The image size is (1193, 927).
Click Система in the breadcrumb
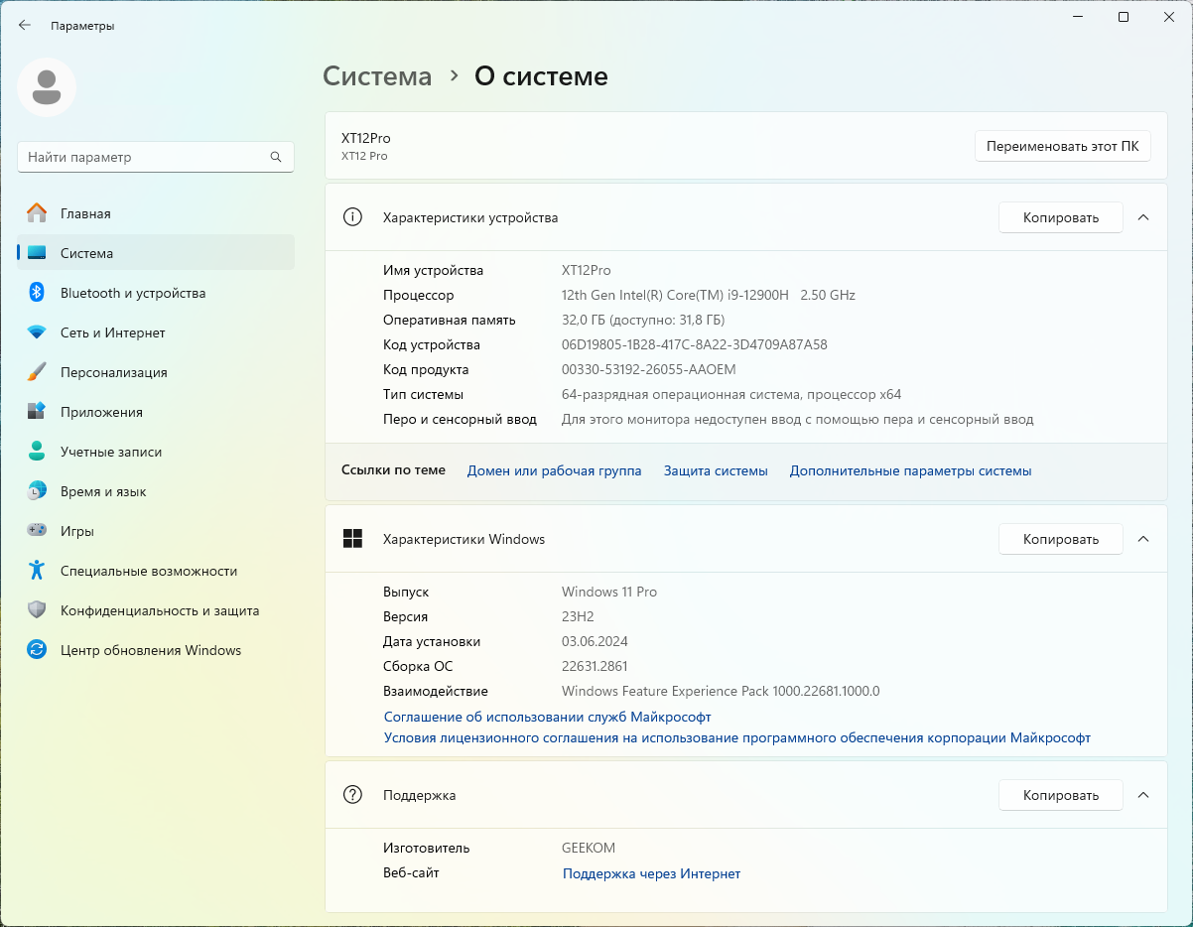click(377, 76)
